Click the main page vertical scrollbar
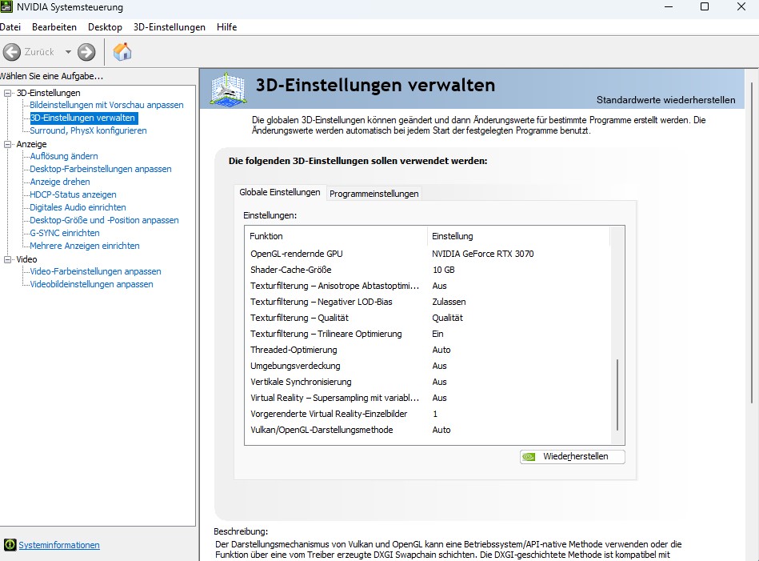Viewport: 759px width, 561px height. click(x=751, y=242)
